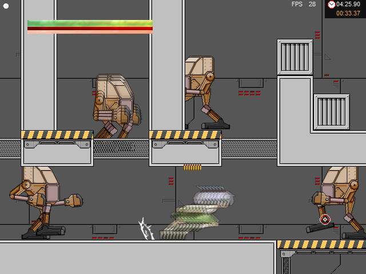This screenshot has height=274, width=366.
Task: Click the mech walker right of center pillar
Action: pyautogui.click(x=207, y=92)
